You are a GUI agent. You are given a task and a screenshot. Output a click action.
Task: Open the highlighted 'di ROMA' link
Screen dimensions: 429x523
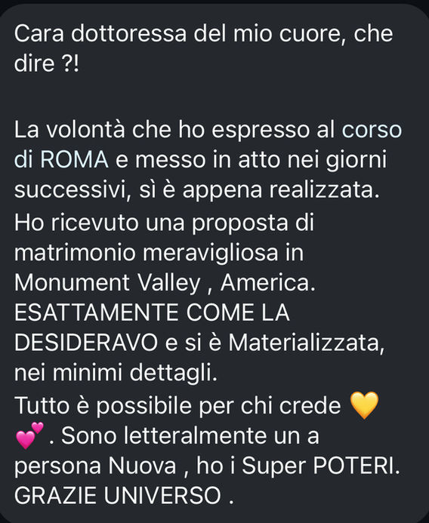click(61, 159)
